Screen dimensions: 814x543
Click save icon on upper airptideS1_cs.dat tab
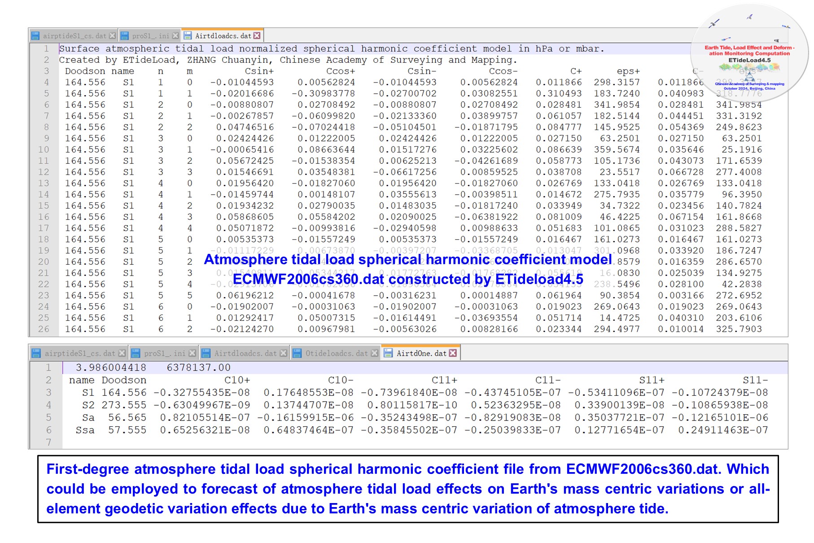(x=35, y=36)
